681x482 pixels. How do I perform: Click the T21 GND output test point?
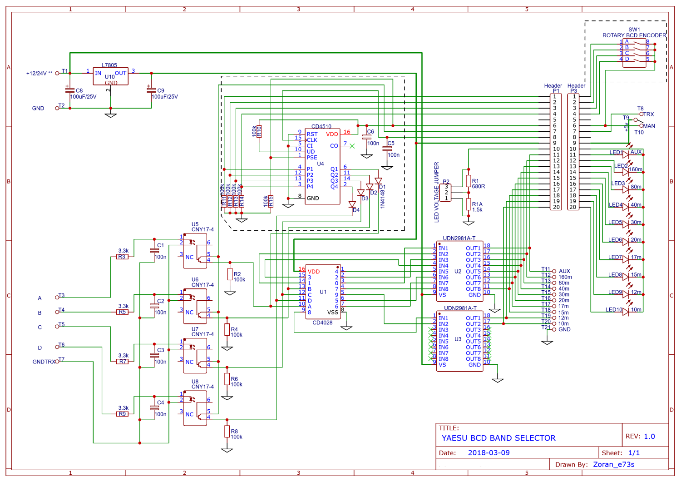pos(554,329)
